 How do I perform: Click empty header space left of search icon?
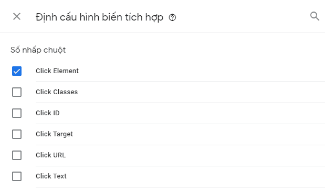click(x=243, y=17)
